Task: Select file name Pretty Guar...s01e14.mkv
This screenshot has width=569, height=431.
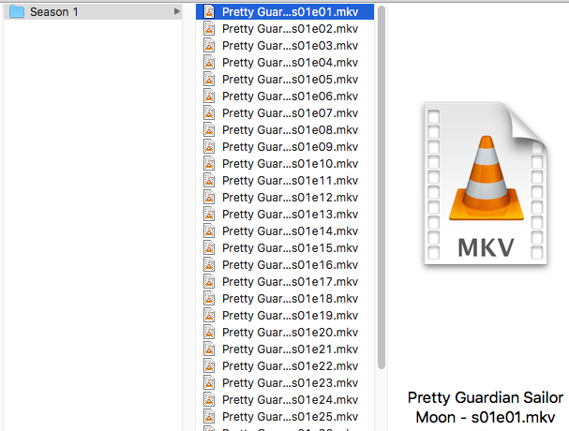Action: 291,231
